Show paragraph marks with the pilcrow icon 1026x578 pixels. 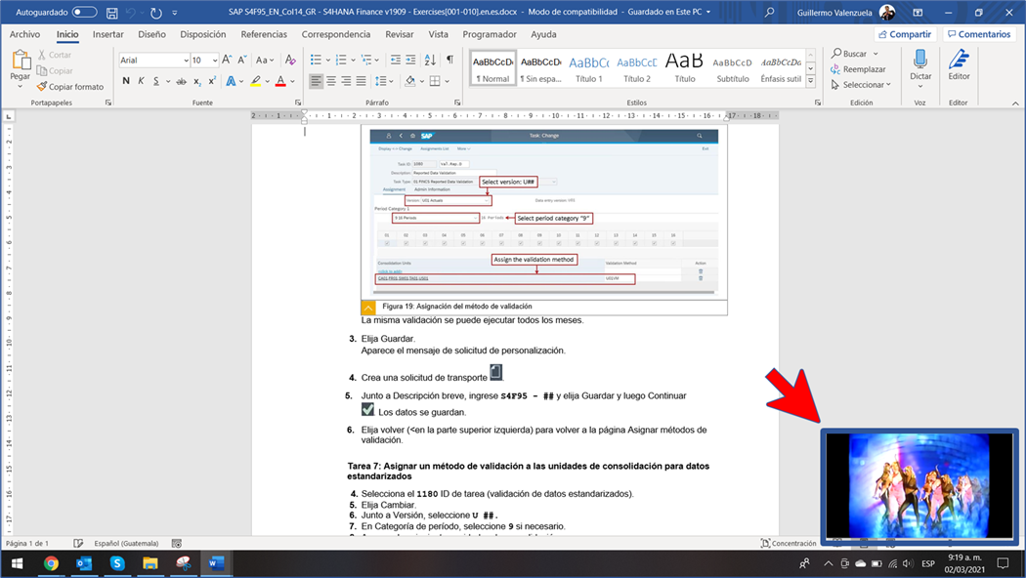(449, 60)
